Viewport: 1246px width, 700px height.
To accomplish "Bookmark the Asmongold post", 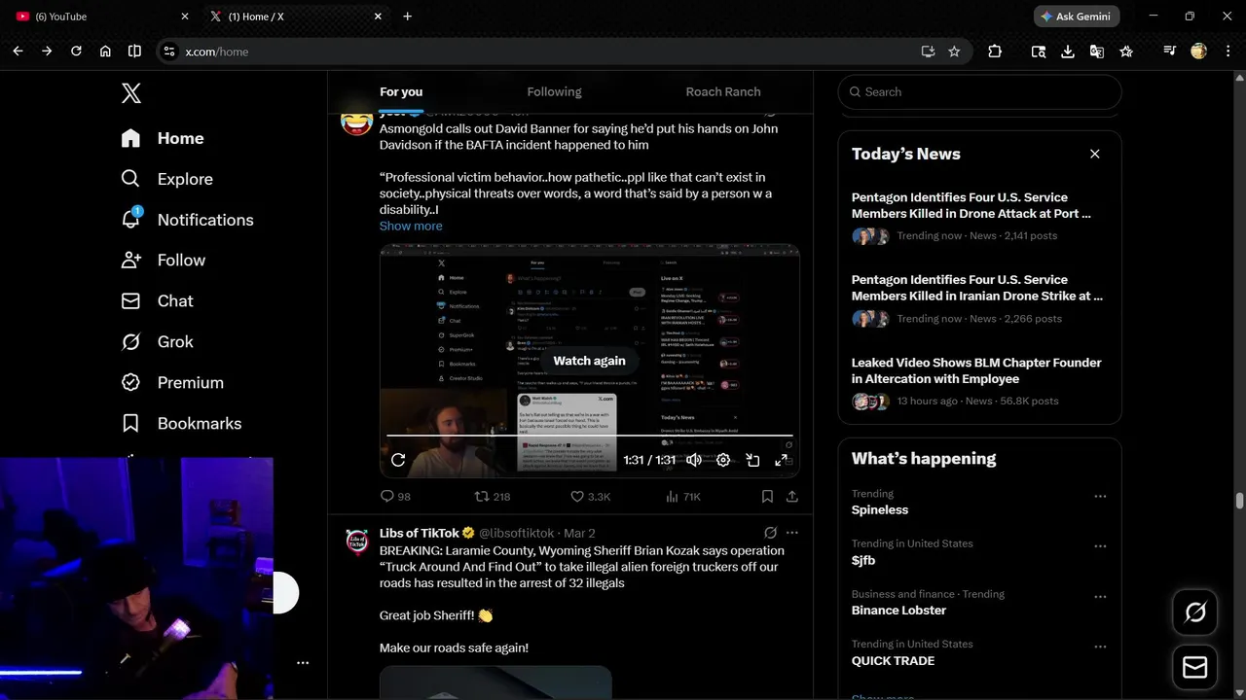I will click(x=767, y=497).
